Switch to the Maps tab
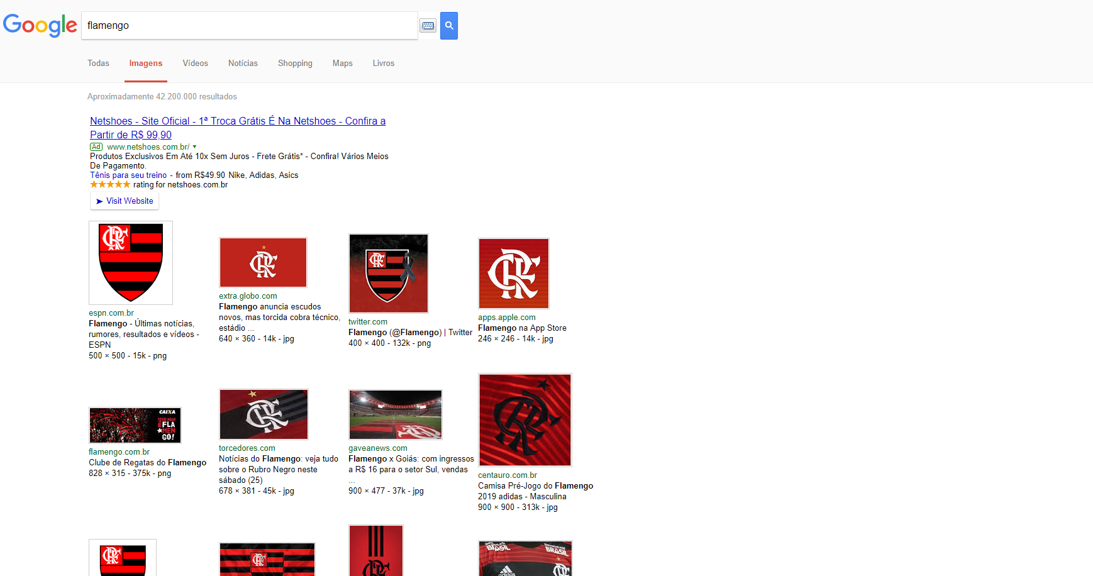 (343, 64)
